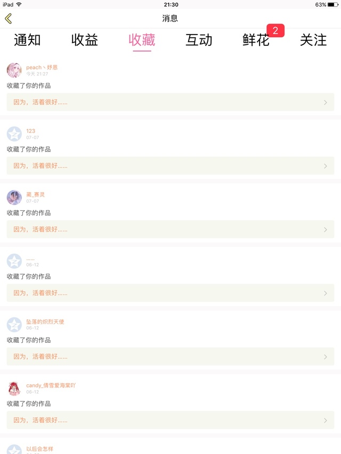Open the chevron in 阑_赛灵's work row
The image size is (341, 454).
coord(326,229)
